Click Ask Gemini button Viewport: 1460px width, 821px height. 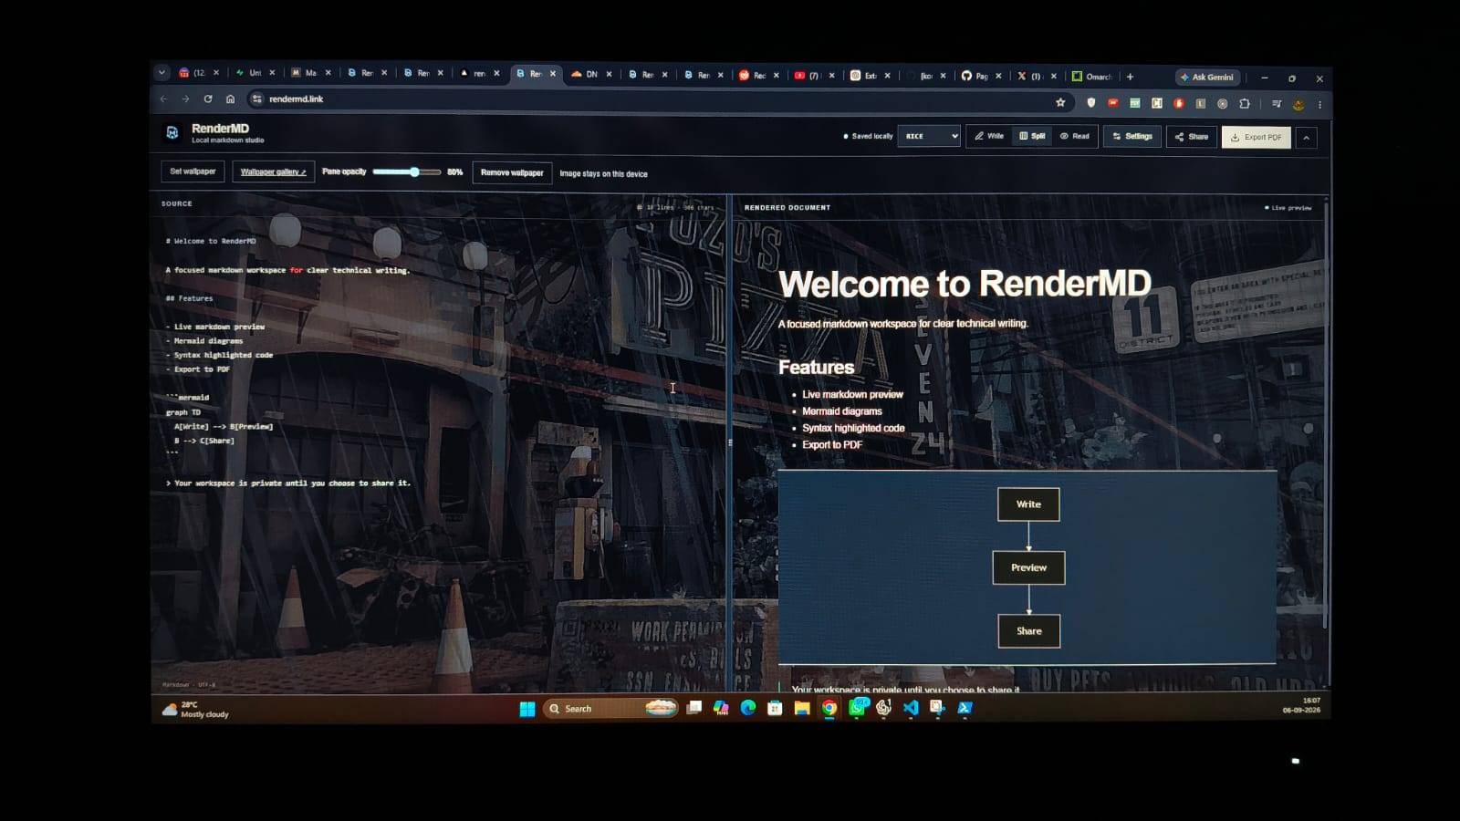click(1208, 78)
